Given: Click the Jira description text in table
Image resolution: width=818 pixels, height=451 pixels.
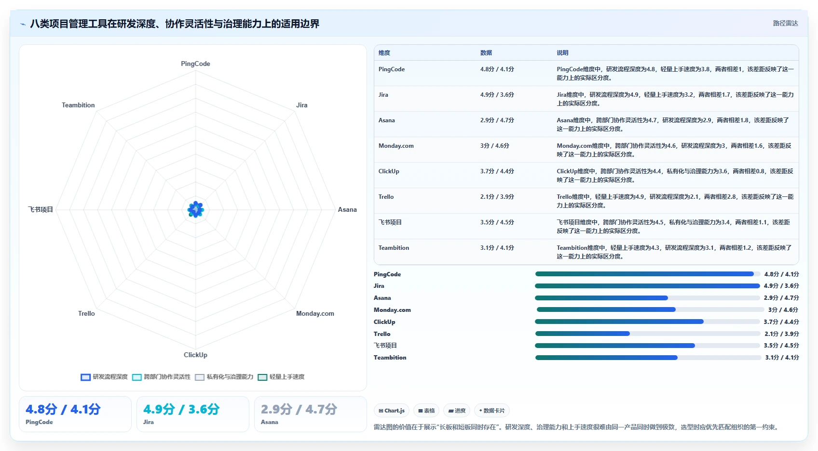Looking at the screenshot, I should (x=675, y=99).
